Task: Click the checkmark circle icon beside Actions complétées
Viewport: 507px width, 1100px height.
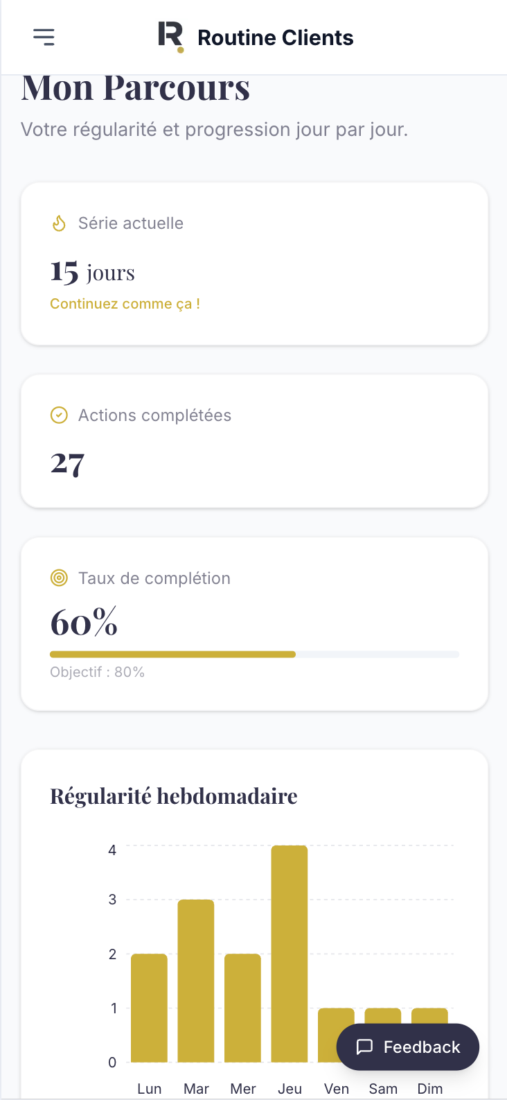Action: (x=59, y=415)
